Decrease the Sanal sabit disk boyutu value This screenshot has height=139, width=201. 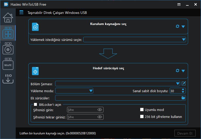(183, 92)
